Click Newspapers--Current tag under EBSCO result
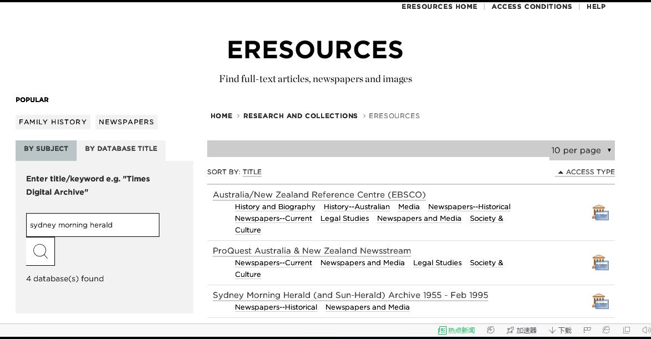Screen dimensions: 651x339 click(273, 218)
